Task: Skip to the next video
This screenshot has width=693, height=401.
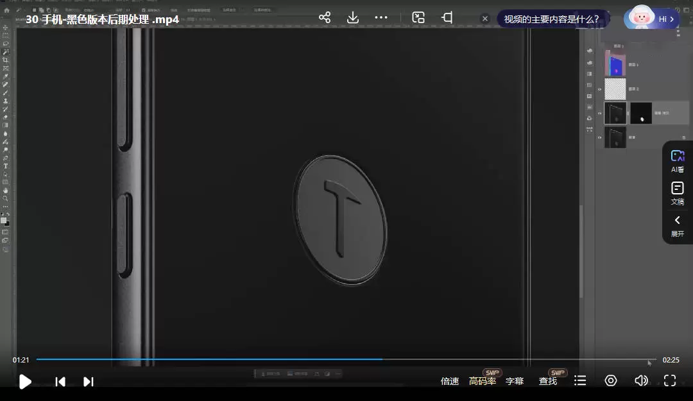Action: 89,382
